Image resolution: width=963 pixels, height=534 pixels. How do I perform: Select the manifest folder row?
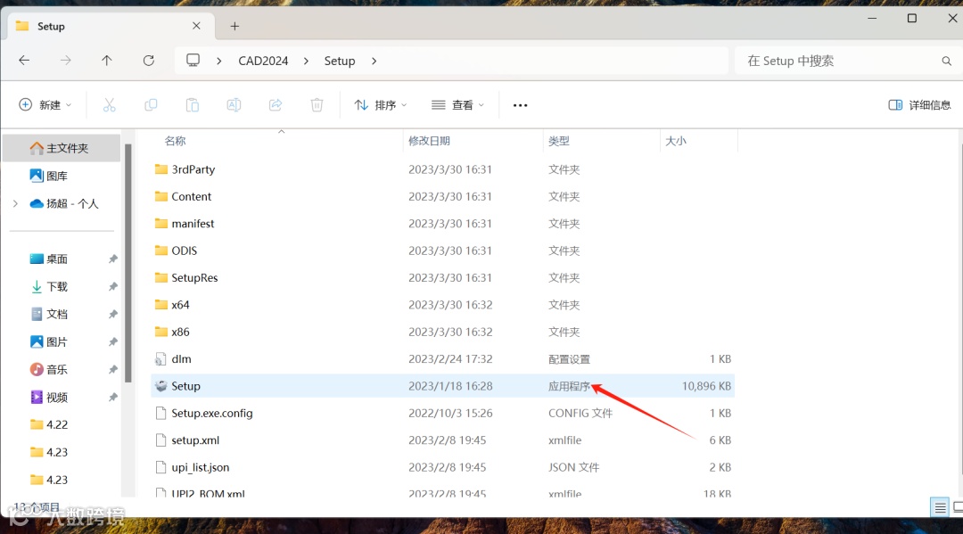[x=443, y=224]
